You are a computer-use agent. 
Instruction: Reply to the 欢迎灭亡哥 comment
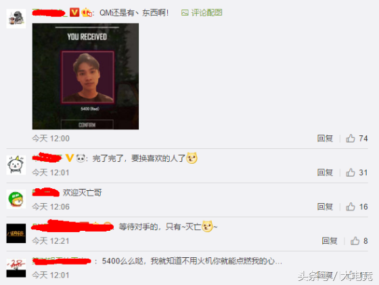[x=325, y=206]
